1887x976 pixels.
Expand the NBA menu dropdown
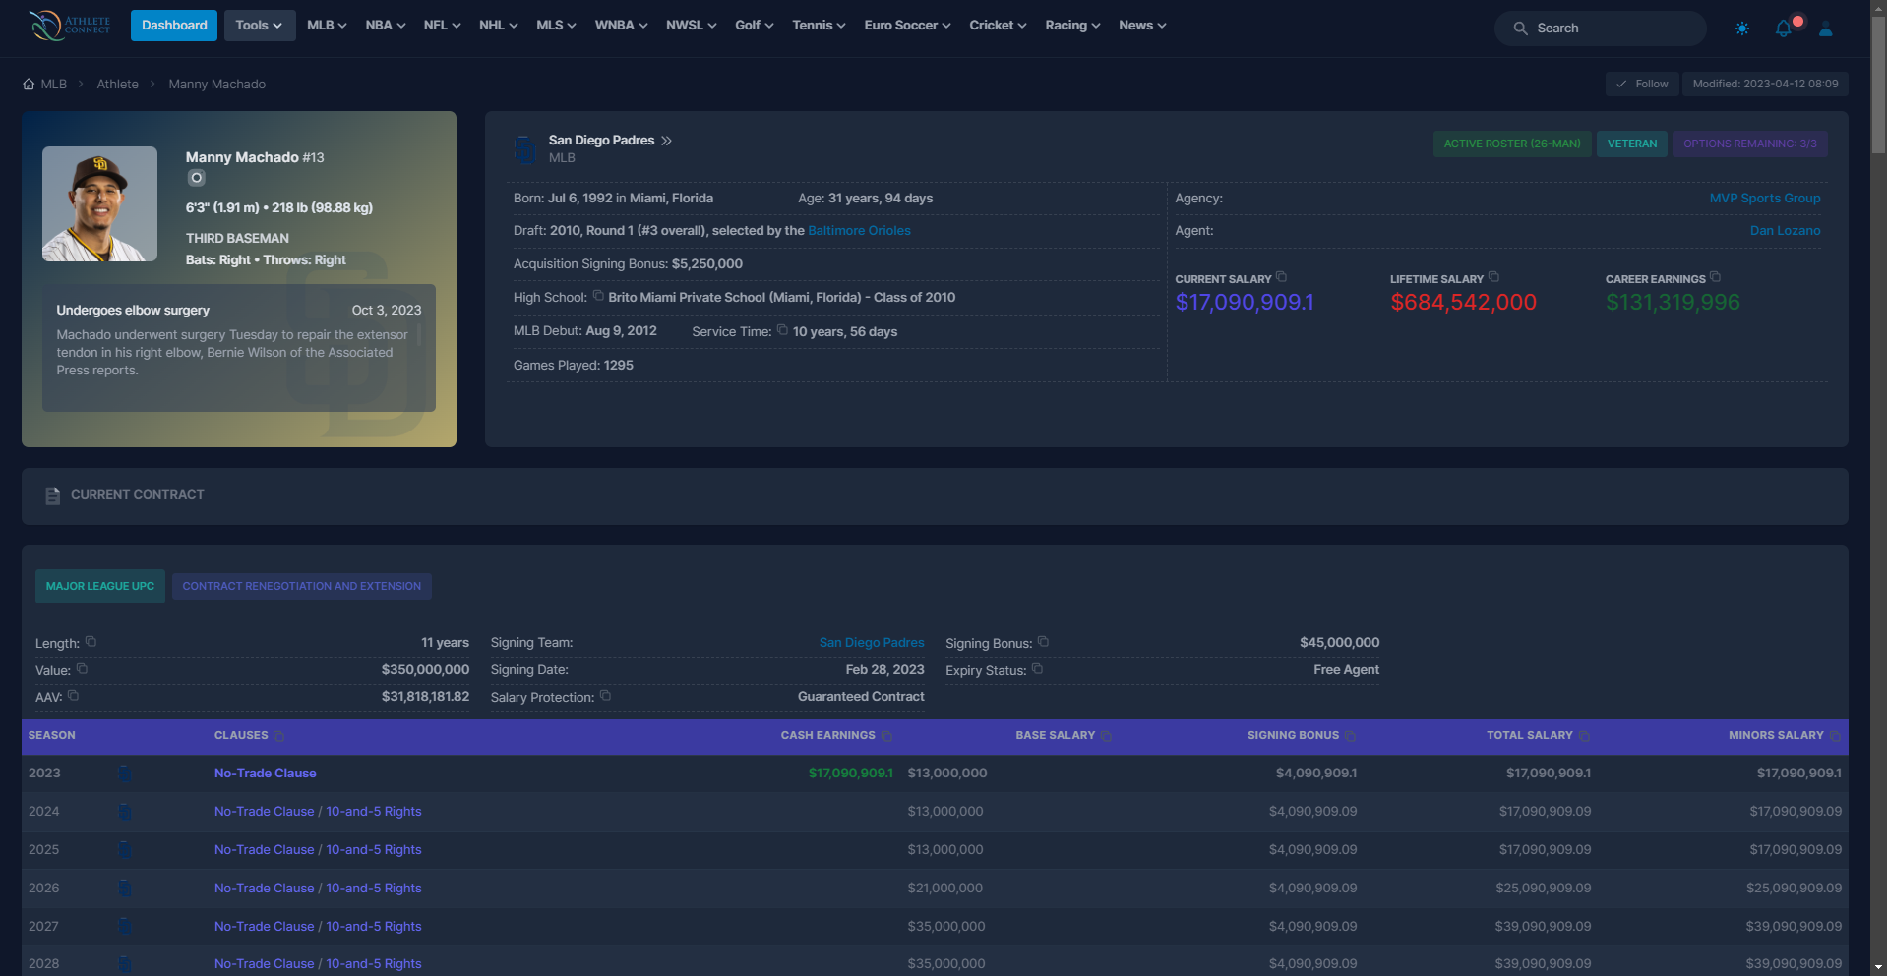click(x=386, y=26)
